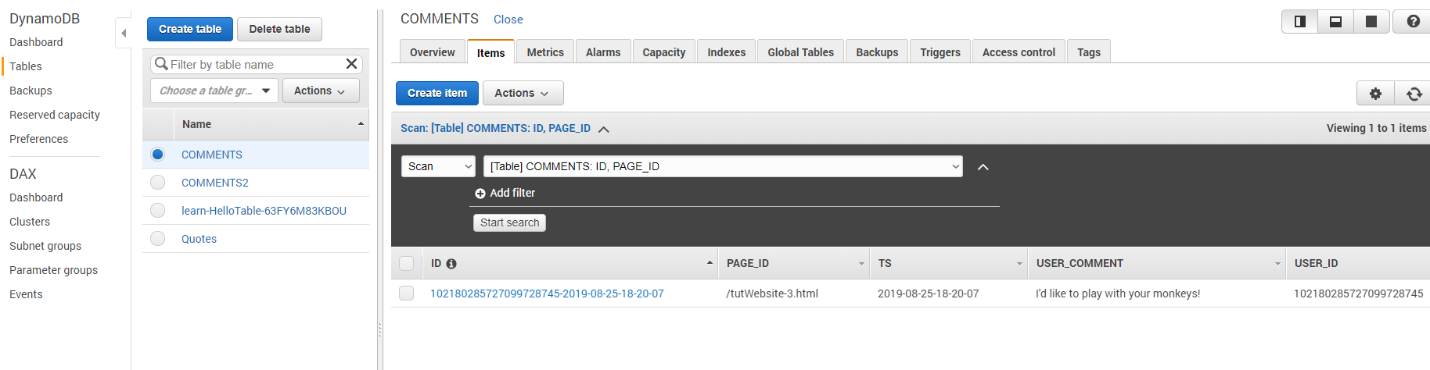Refresh the items list
1430x370 pixels.
click(1414, 94)
